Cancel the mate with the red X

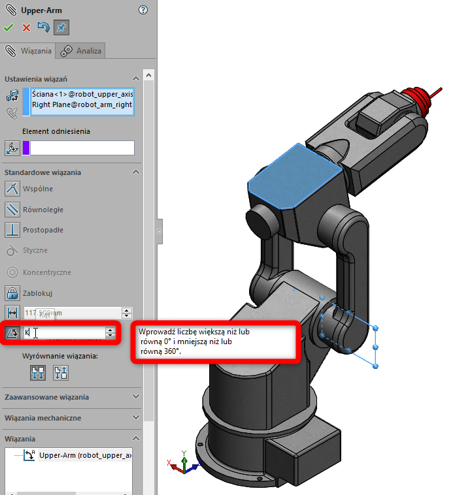point(27,28)
